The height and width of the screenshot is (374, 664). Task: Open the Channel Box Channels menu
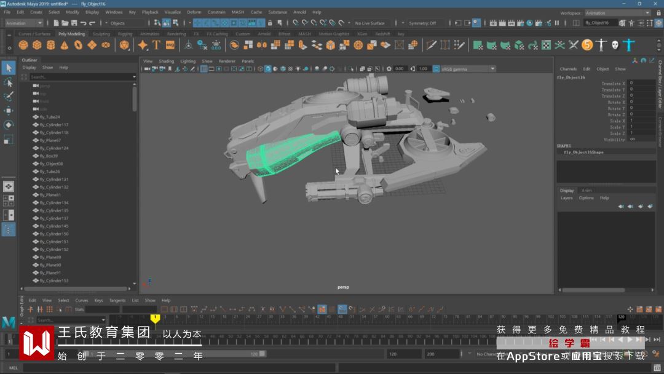[568, 69]
